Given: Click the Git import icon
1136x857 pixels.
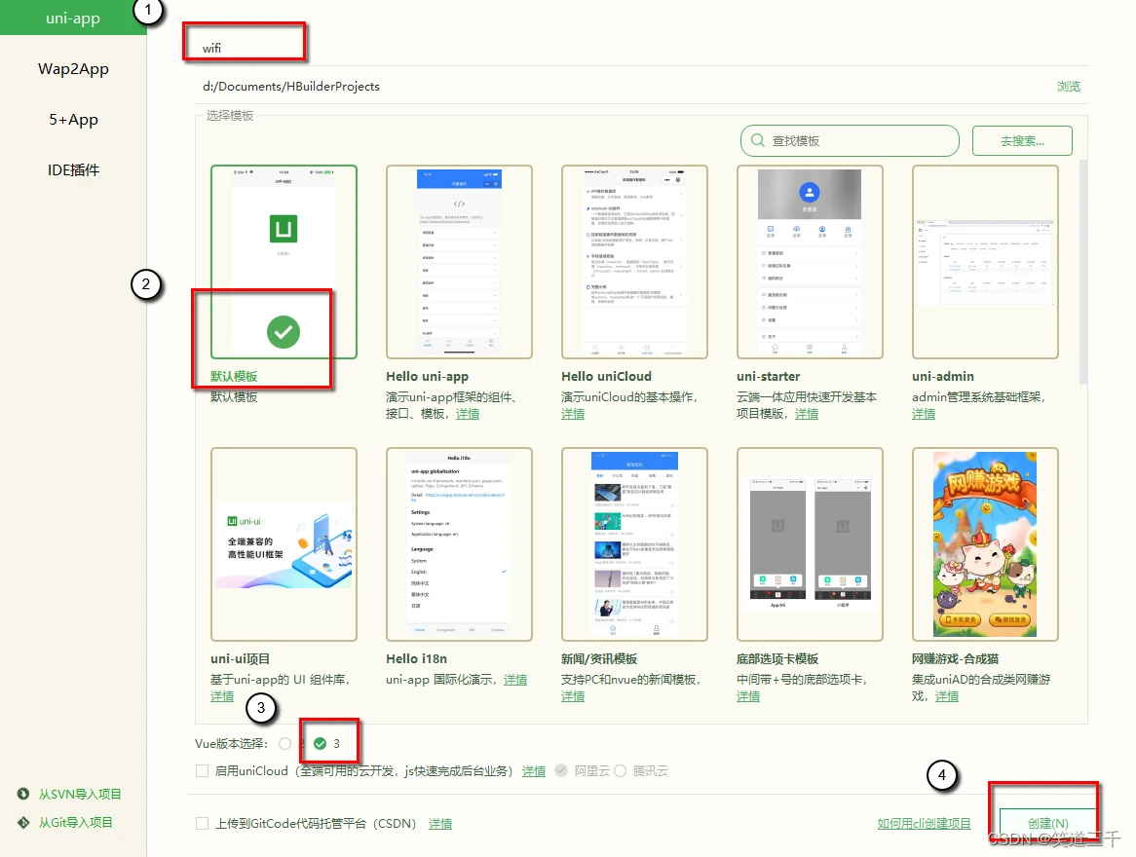Looking at the screenshot, I should pyautogui.click(x=23, y=822).
